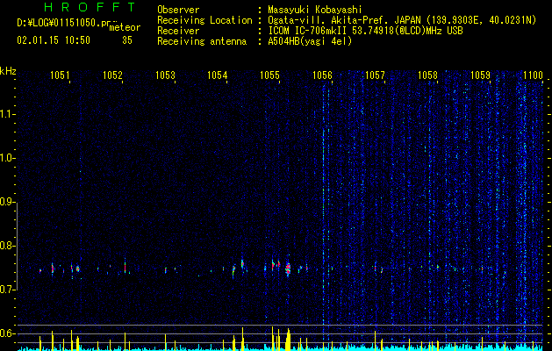Click the 1052 time marker
This screenshot has height=351, width=552.
(112, 75)
